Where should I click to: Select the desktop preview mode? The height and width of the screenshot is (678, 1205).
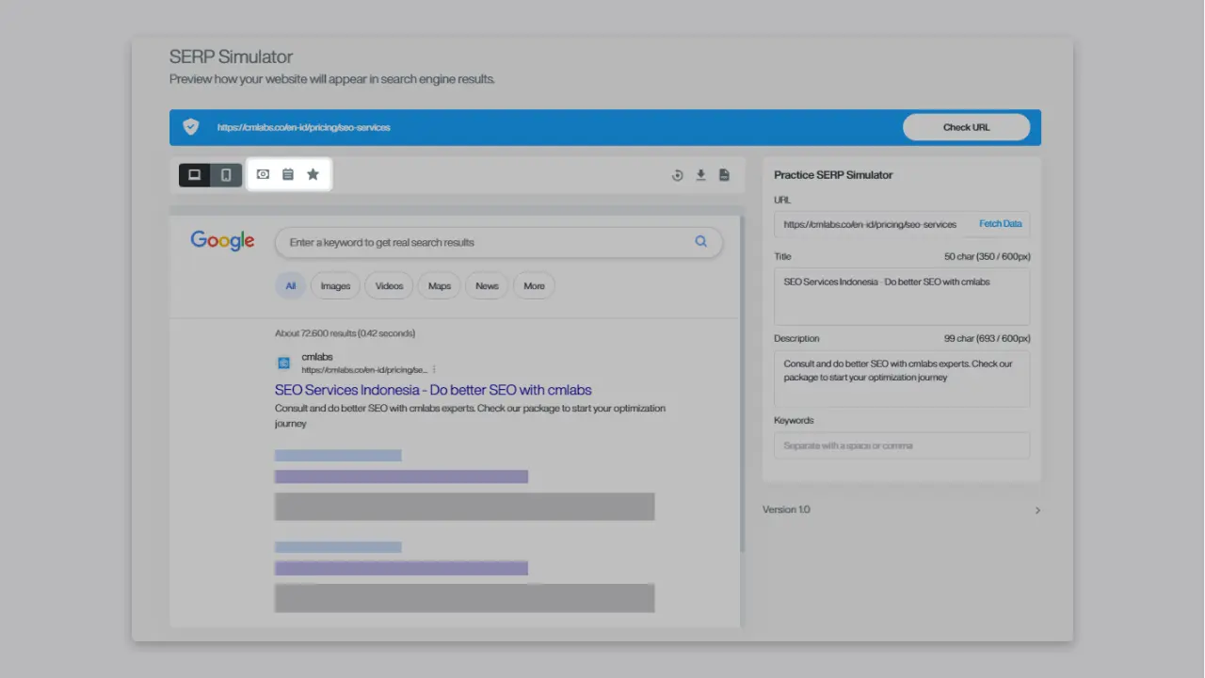click(194, 174)
